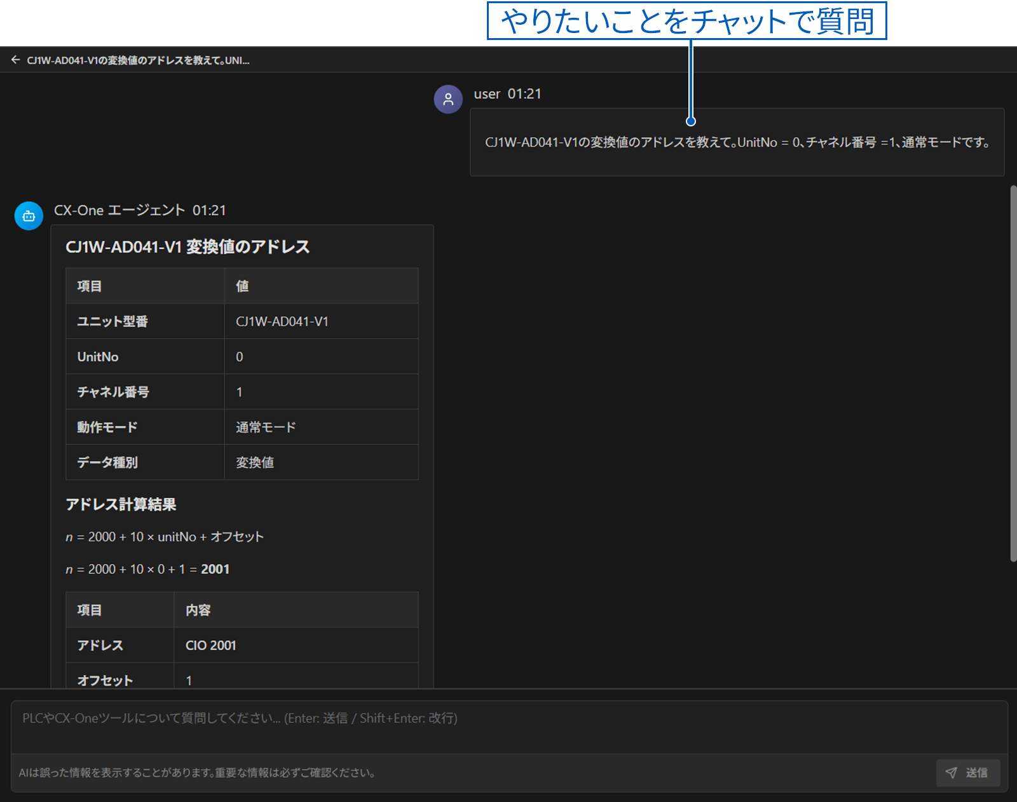Click the formula n = 2000 + 10 × unitNo + オフセット
The width and height of the screenshot is (1017, 802).
[165, 537]
